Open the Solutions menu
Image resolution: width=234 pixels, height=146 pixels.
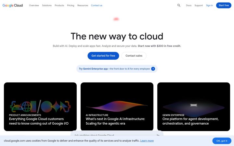click(47, 6)
